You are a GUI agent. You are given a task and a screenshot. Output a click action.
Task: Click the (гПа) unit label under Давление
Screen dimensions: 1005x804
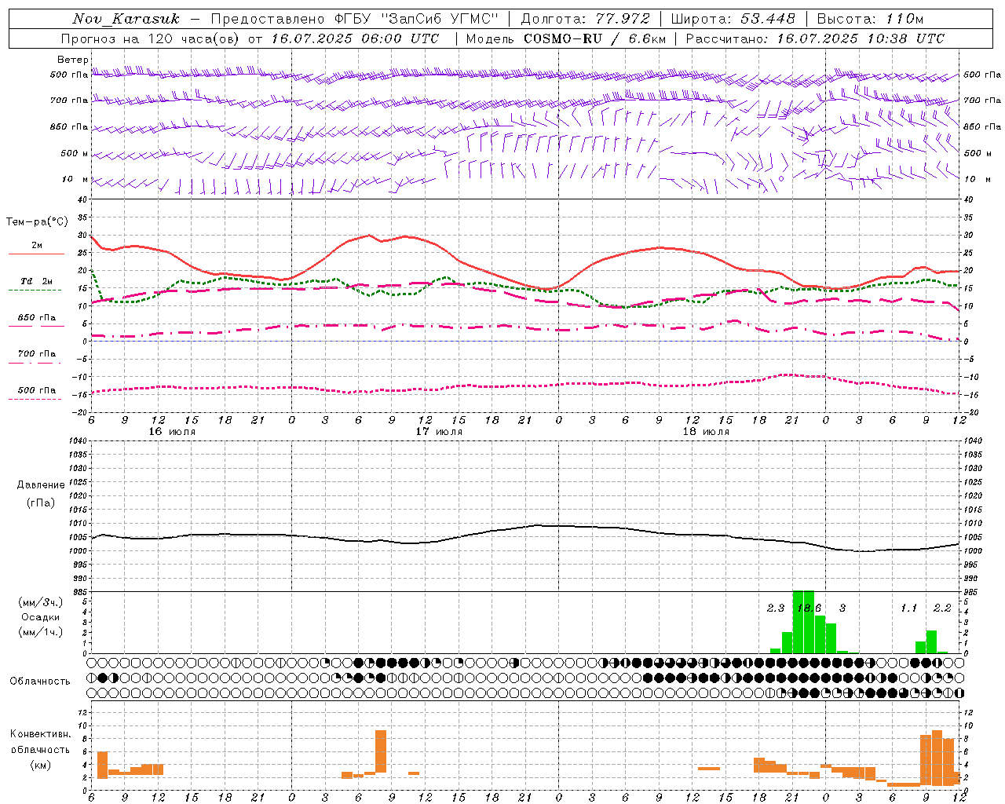point(41,502)
